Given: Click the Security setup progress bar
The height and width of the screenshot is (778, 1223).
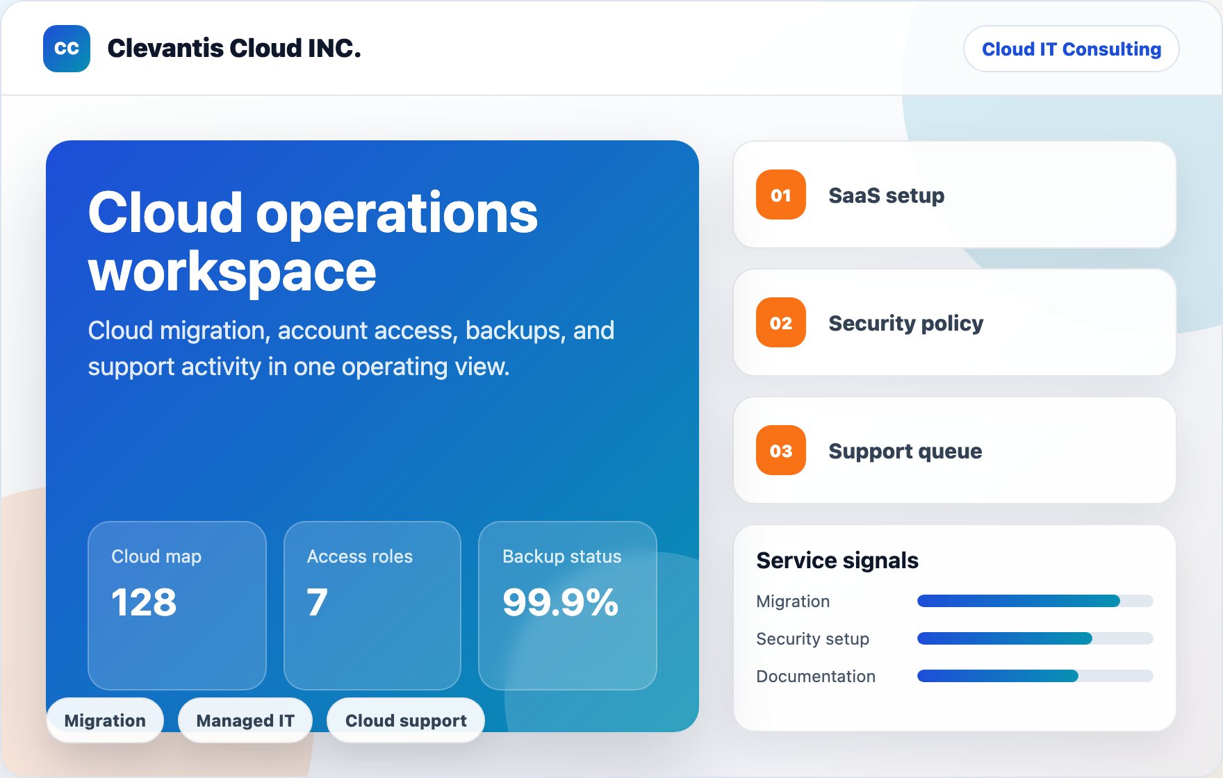Looking at the screenshot, I should pyautogui.click(x=1035, y=638).
